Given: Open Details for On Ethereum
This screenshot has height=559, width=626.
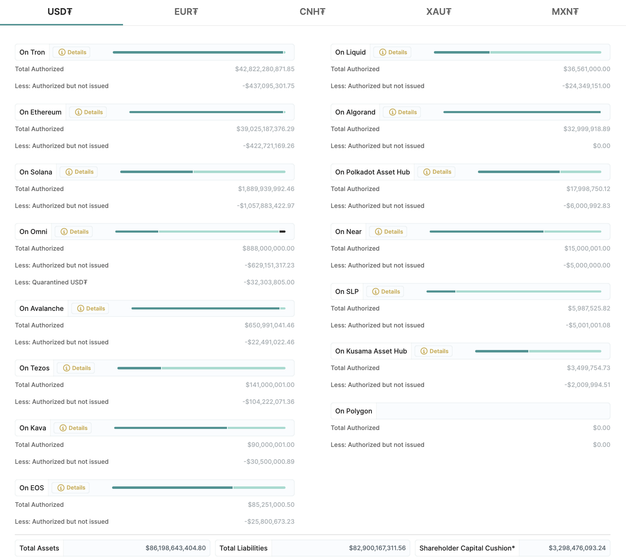Looking at the screenshot, I should (x=88, y=112).
